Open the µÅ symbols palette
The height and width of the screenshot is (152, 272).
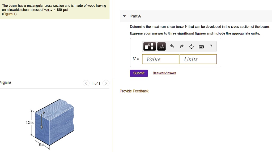point(161,46)
